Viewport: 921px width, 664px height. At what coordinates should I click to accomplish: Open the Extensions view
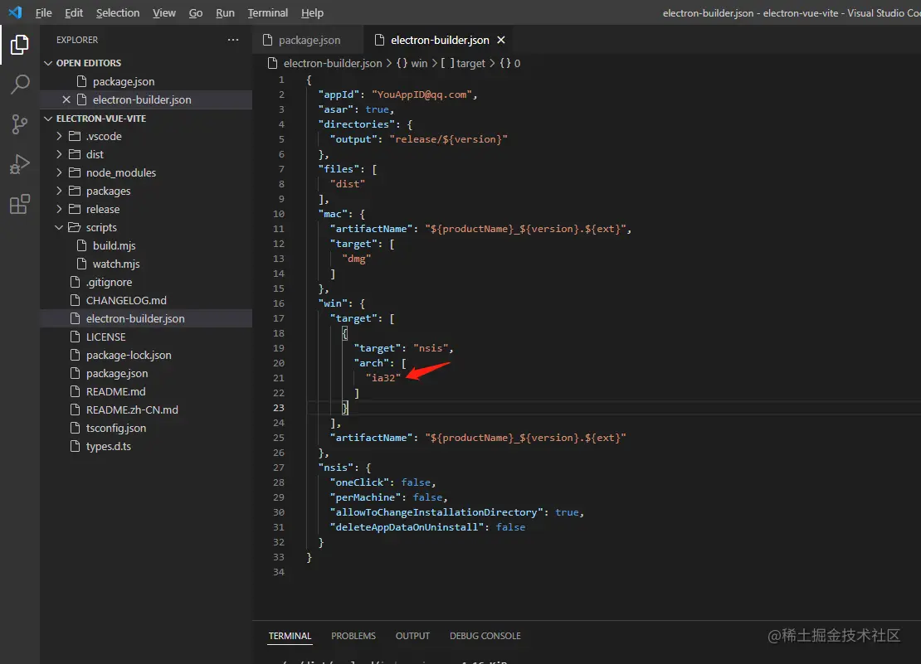(19, 204)
